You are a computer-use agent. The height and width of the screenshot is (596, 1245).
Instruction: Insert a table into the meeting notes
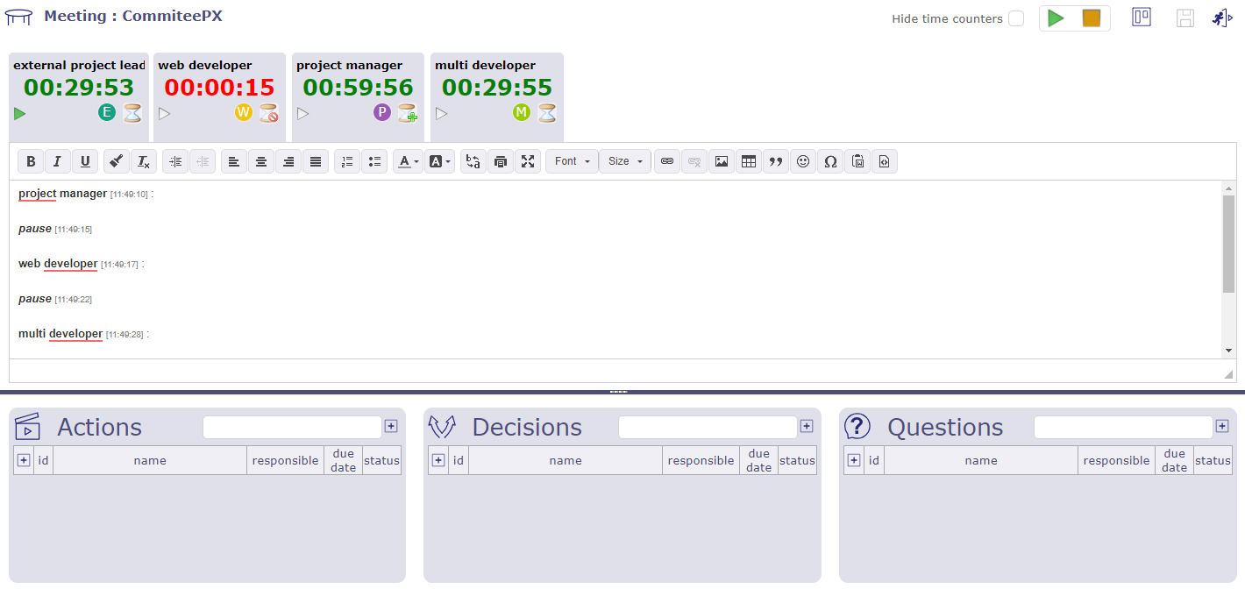click(749, 161)
